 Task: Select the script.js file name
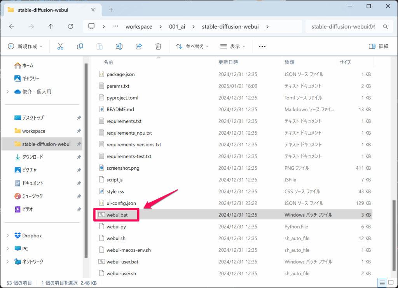click(115, 180)
